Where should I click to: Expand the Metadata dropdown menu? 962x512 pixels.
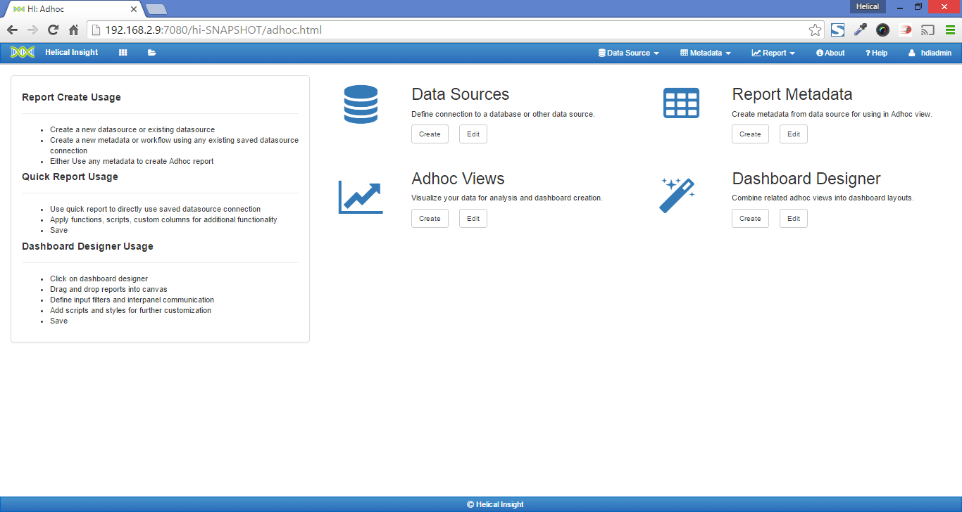(705, 53)
